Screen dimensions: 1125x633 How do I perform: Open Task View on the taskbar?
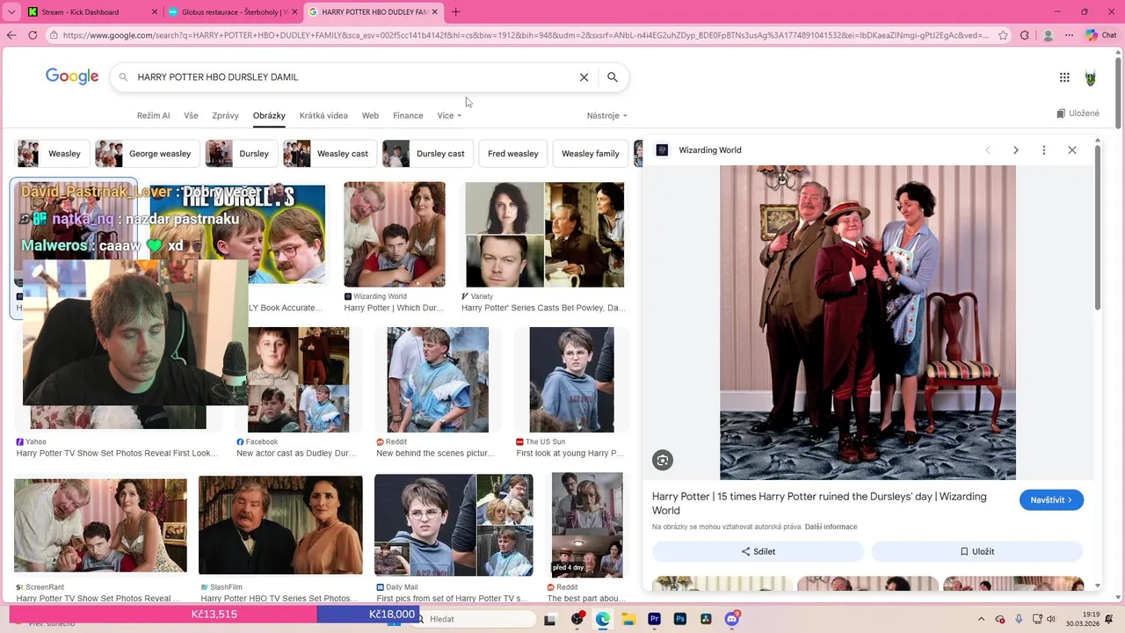tap(550, 619)
